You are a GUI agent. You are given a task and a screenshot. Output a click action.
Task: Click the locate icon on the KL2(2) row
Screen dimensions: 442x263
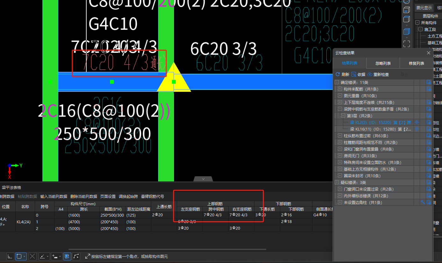click(x=417, y=122)
